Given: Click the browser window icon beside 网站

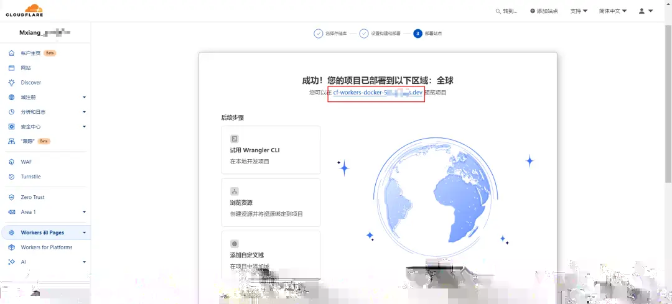Looking at the screenshot, I should 12,68.
